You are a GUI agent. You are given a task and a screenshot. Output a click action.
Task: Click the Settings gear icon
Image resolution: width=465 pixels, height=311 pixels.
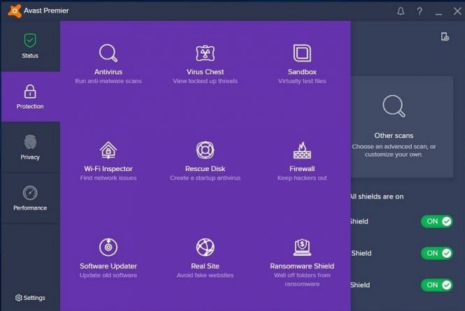click(18, 298)
